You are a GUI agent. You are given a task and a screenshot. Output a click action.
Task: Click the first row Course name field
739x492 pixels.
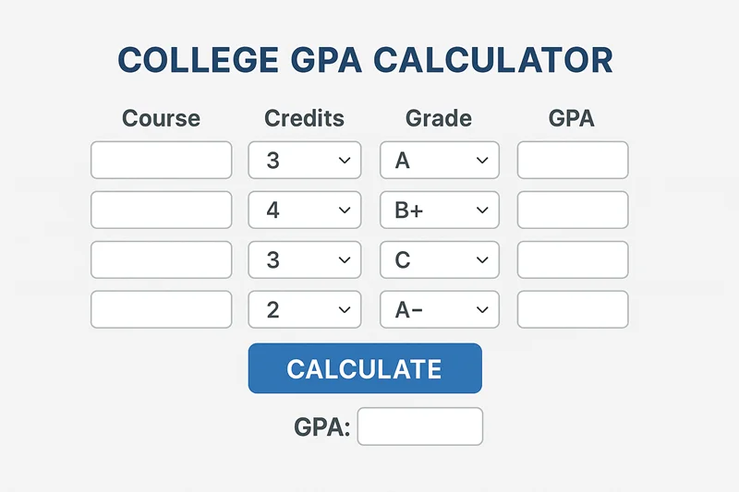pos(161,161)
